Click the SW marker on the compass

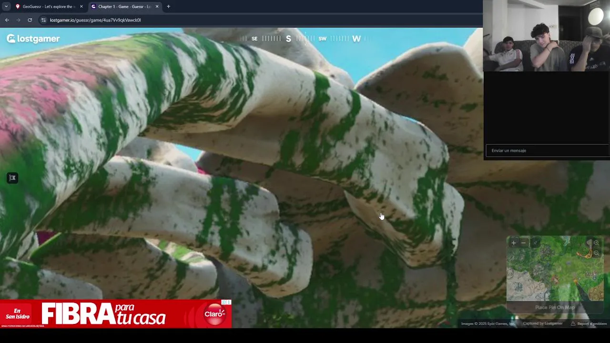(323, 39)
